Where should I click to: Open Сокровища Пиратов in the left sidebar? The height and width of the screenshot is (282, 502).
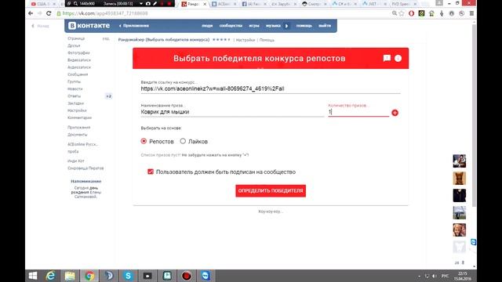[x=85, y=168]
